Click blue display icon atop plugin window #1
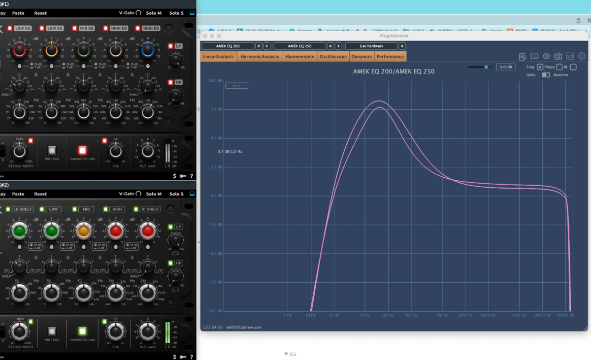 click(x=192, y=13)
